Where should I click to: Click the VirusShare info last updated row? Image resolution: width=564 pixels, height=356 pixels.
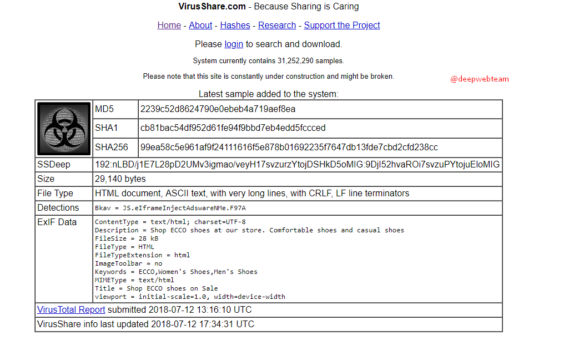coord(145,324)
